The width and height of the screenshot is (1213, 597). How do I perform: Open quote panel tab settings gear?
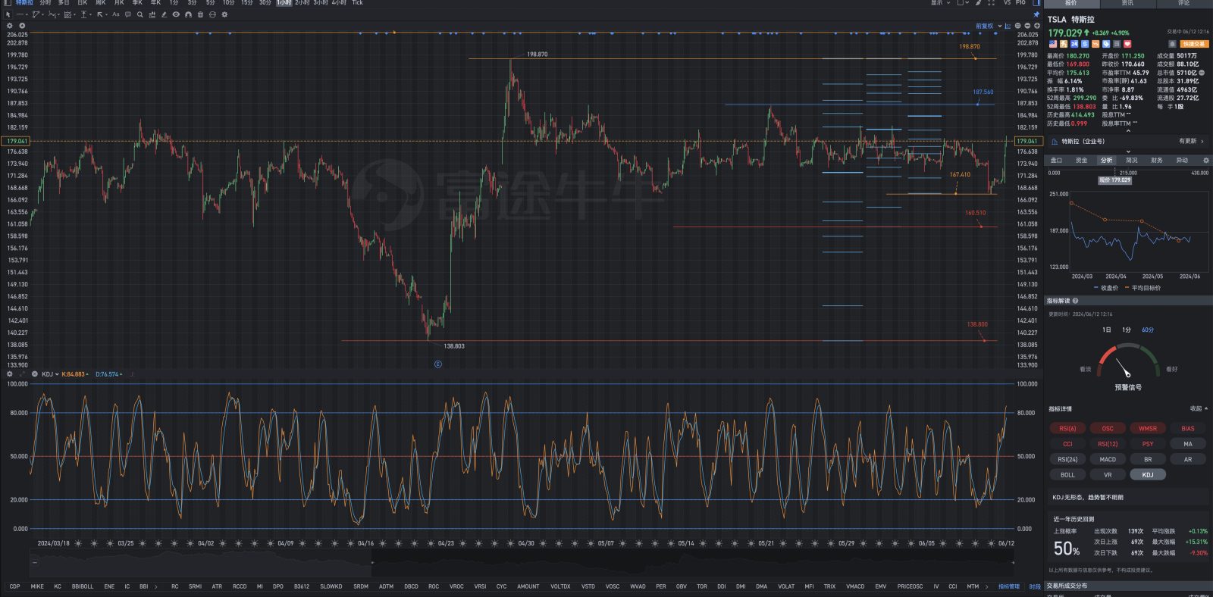click(x=1206, y=161)
